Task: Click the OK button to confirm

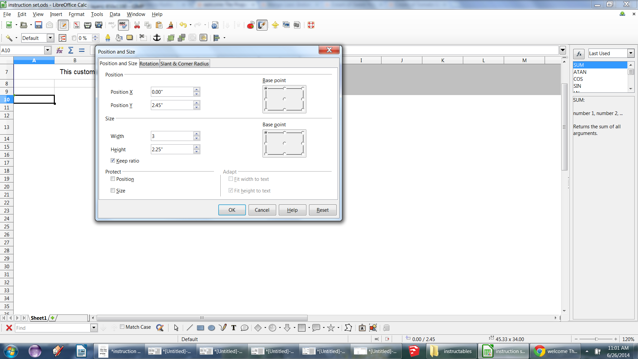Action: pyautogui.click(x=232, y=209)
